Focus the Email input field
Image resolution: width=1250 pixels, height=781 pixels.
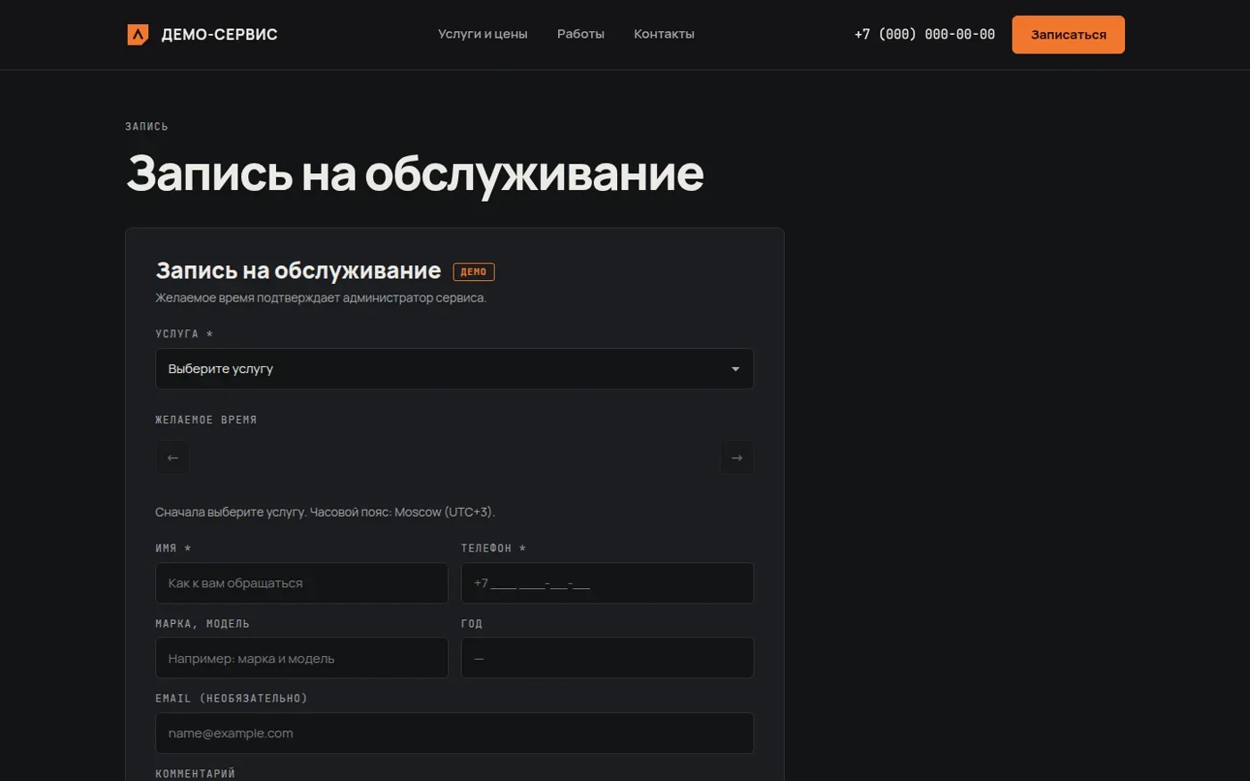[x=454, y=733]
